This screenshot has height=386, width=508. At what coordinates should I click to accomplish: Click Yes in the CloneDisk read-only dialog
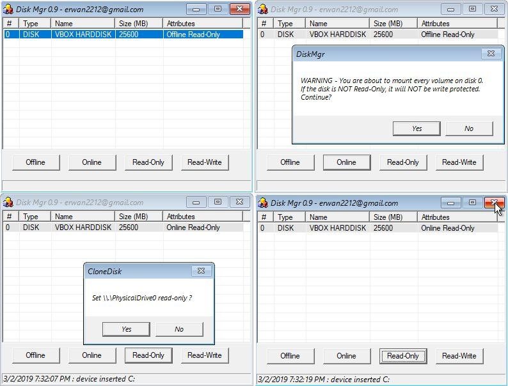coord(126,329)
